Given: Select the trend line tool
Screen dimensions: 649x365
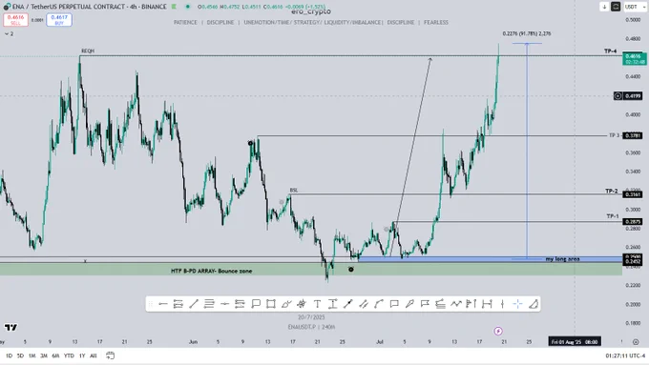Looking at the screenshot, I should [194, 304].
